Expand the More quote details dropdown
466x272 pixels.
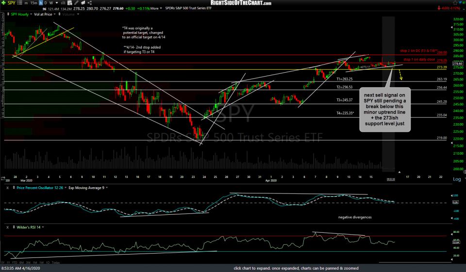156,8
